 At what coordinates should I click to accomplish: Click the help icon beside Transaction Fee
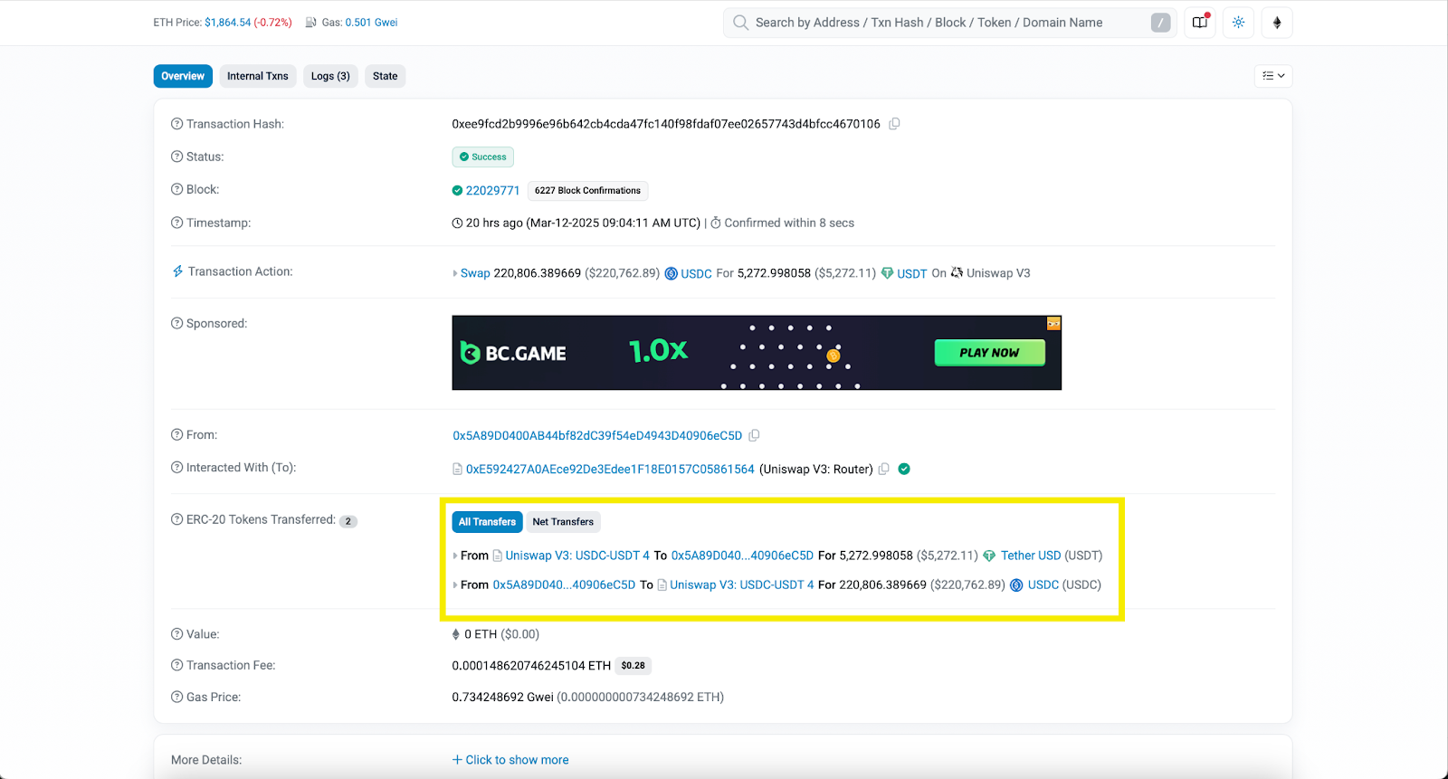176,665
